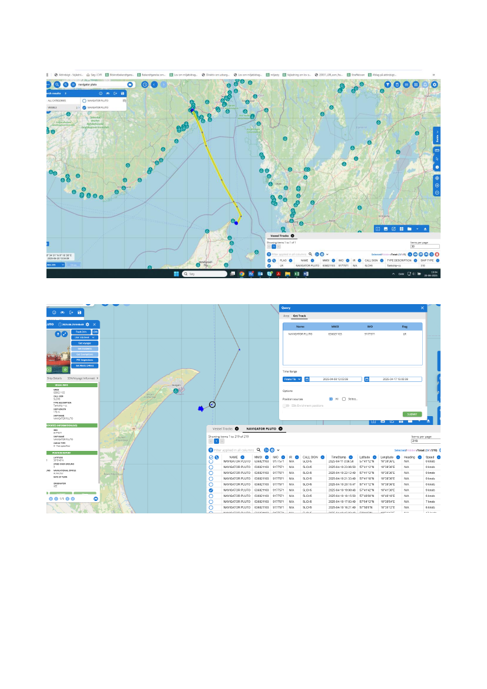
Task: Click the green SUBMIT button in Query
Action: [x=412, y=414]
